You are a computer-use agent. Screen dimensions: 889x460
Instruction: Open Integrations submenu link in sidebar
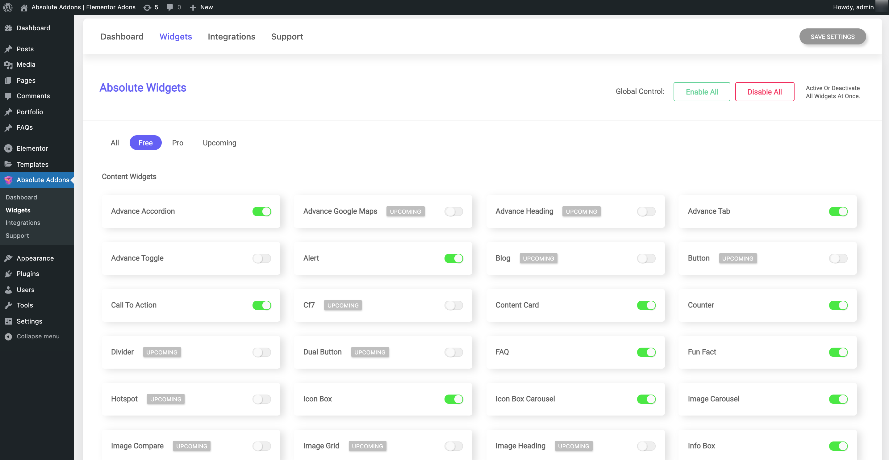click(23, 223)
